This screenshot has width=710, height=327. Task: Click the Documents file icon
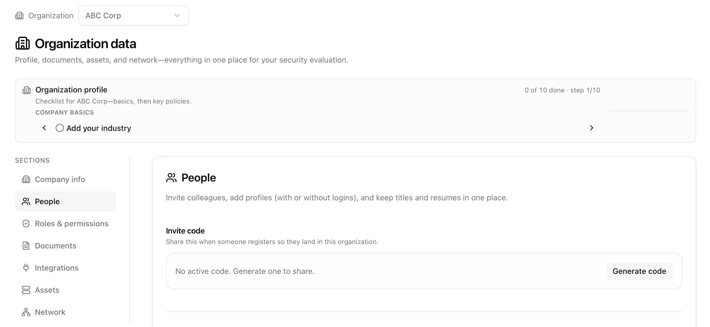coord(26,246)
